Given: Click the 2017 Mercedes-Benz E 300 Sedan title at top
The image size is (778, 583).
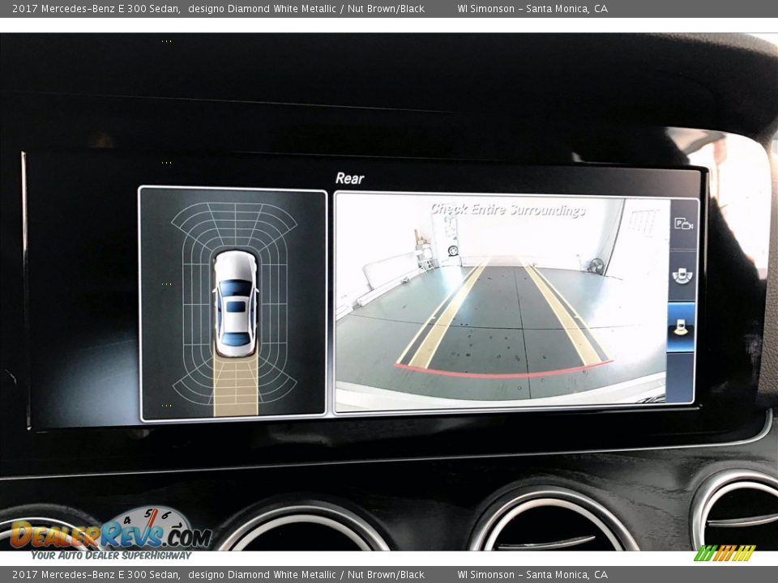Looking at the screenshot, I should (96, 9).
